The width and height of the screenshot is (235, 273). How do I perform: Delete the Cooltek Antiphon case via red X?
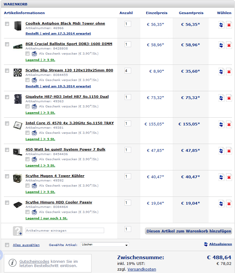pos(229,25)
